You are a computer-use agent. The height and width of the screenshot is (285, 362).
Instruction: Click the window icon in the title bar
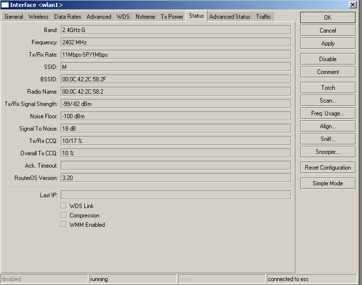click(x=5, y=5)
